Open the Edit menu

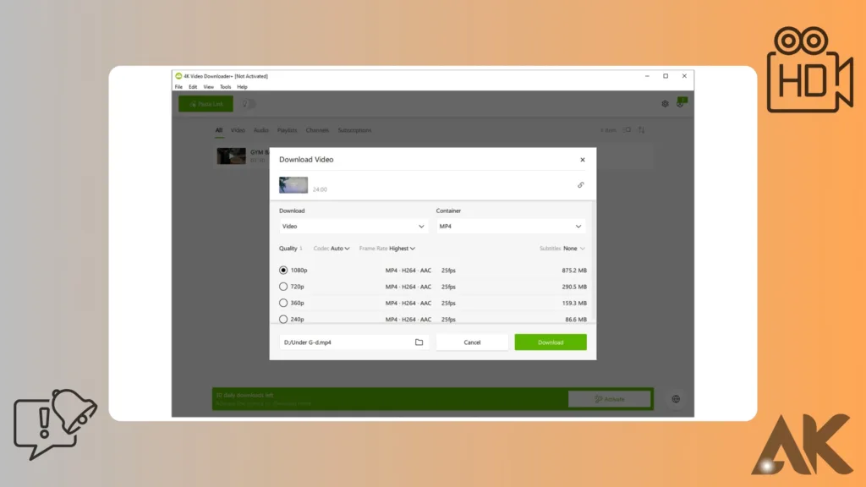coord(193,87)
